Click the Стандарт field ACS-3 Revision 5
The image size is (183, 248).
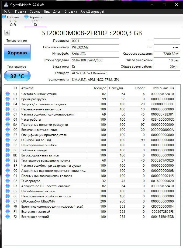tap(125, 73)
